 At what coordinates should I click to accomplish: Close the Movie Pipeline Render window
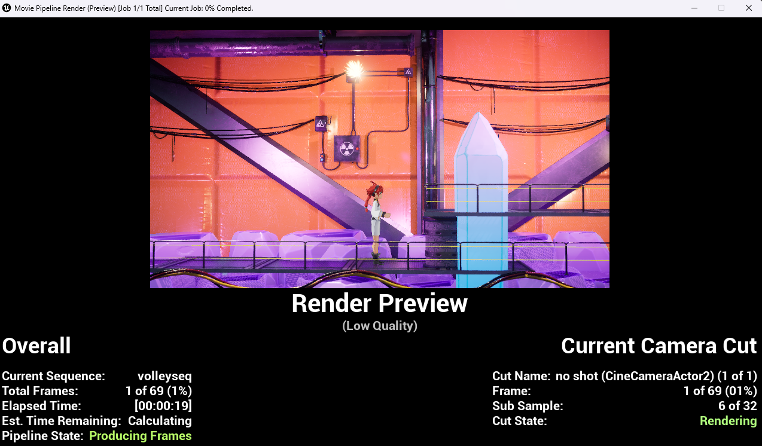click(748, 8)
